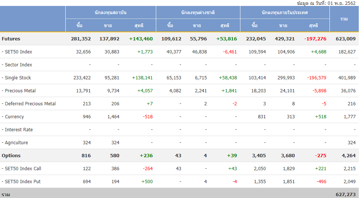Click the Agriculture row label

[15, 143]
